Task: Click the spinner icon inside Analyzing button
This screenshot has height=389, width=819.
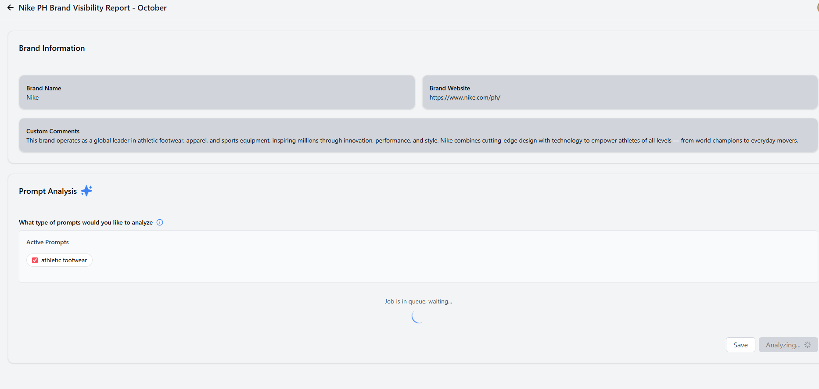Action: (x=808, y=345)
